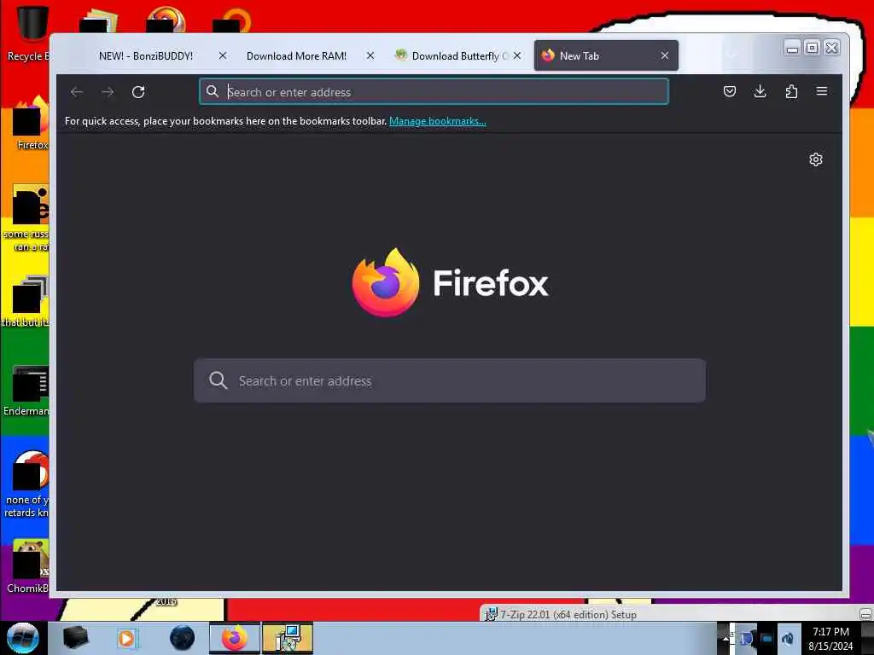This screenshot has width=874, height=655.
Task: Focus the top address bar field
Action: click(434, 92)
